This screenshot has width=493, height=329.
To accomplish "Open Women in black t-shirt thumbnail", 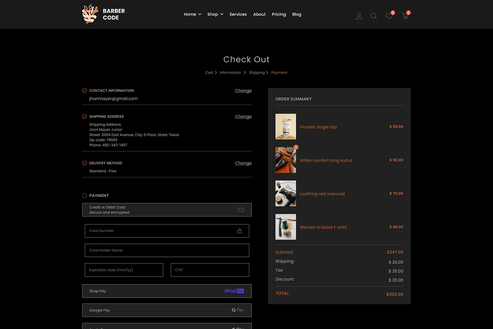I will click(x=286, y=227).
